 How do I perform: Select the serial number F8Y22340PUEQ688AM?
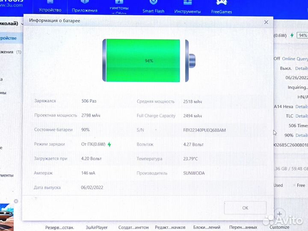pyautogui.click(x=204, y=130)
